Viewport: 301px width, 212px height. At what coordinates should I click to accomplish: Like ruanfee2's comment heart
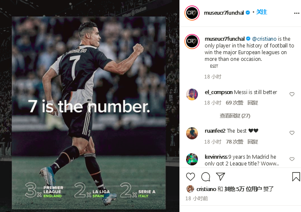pos(292,133)
